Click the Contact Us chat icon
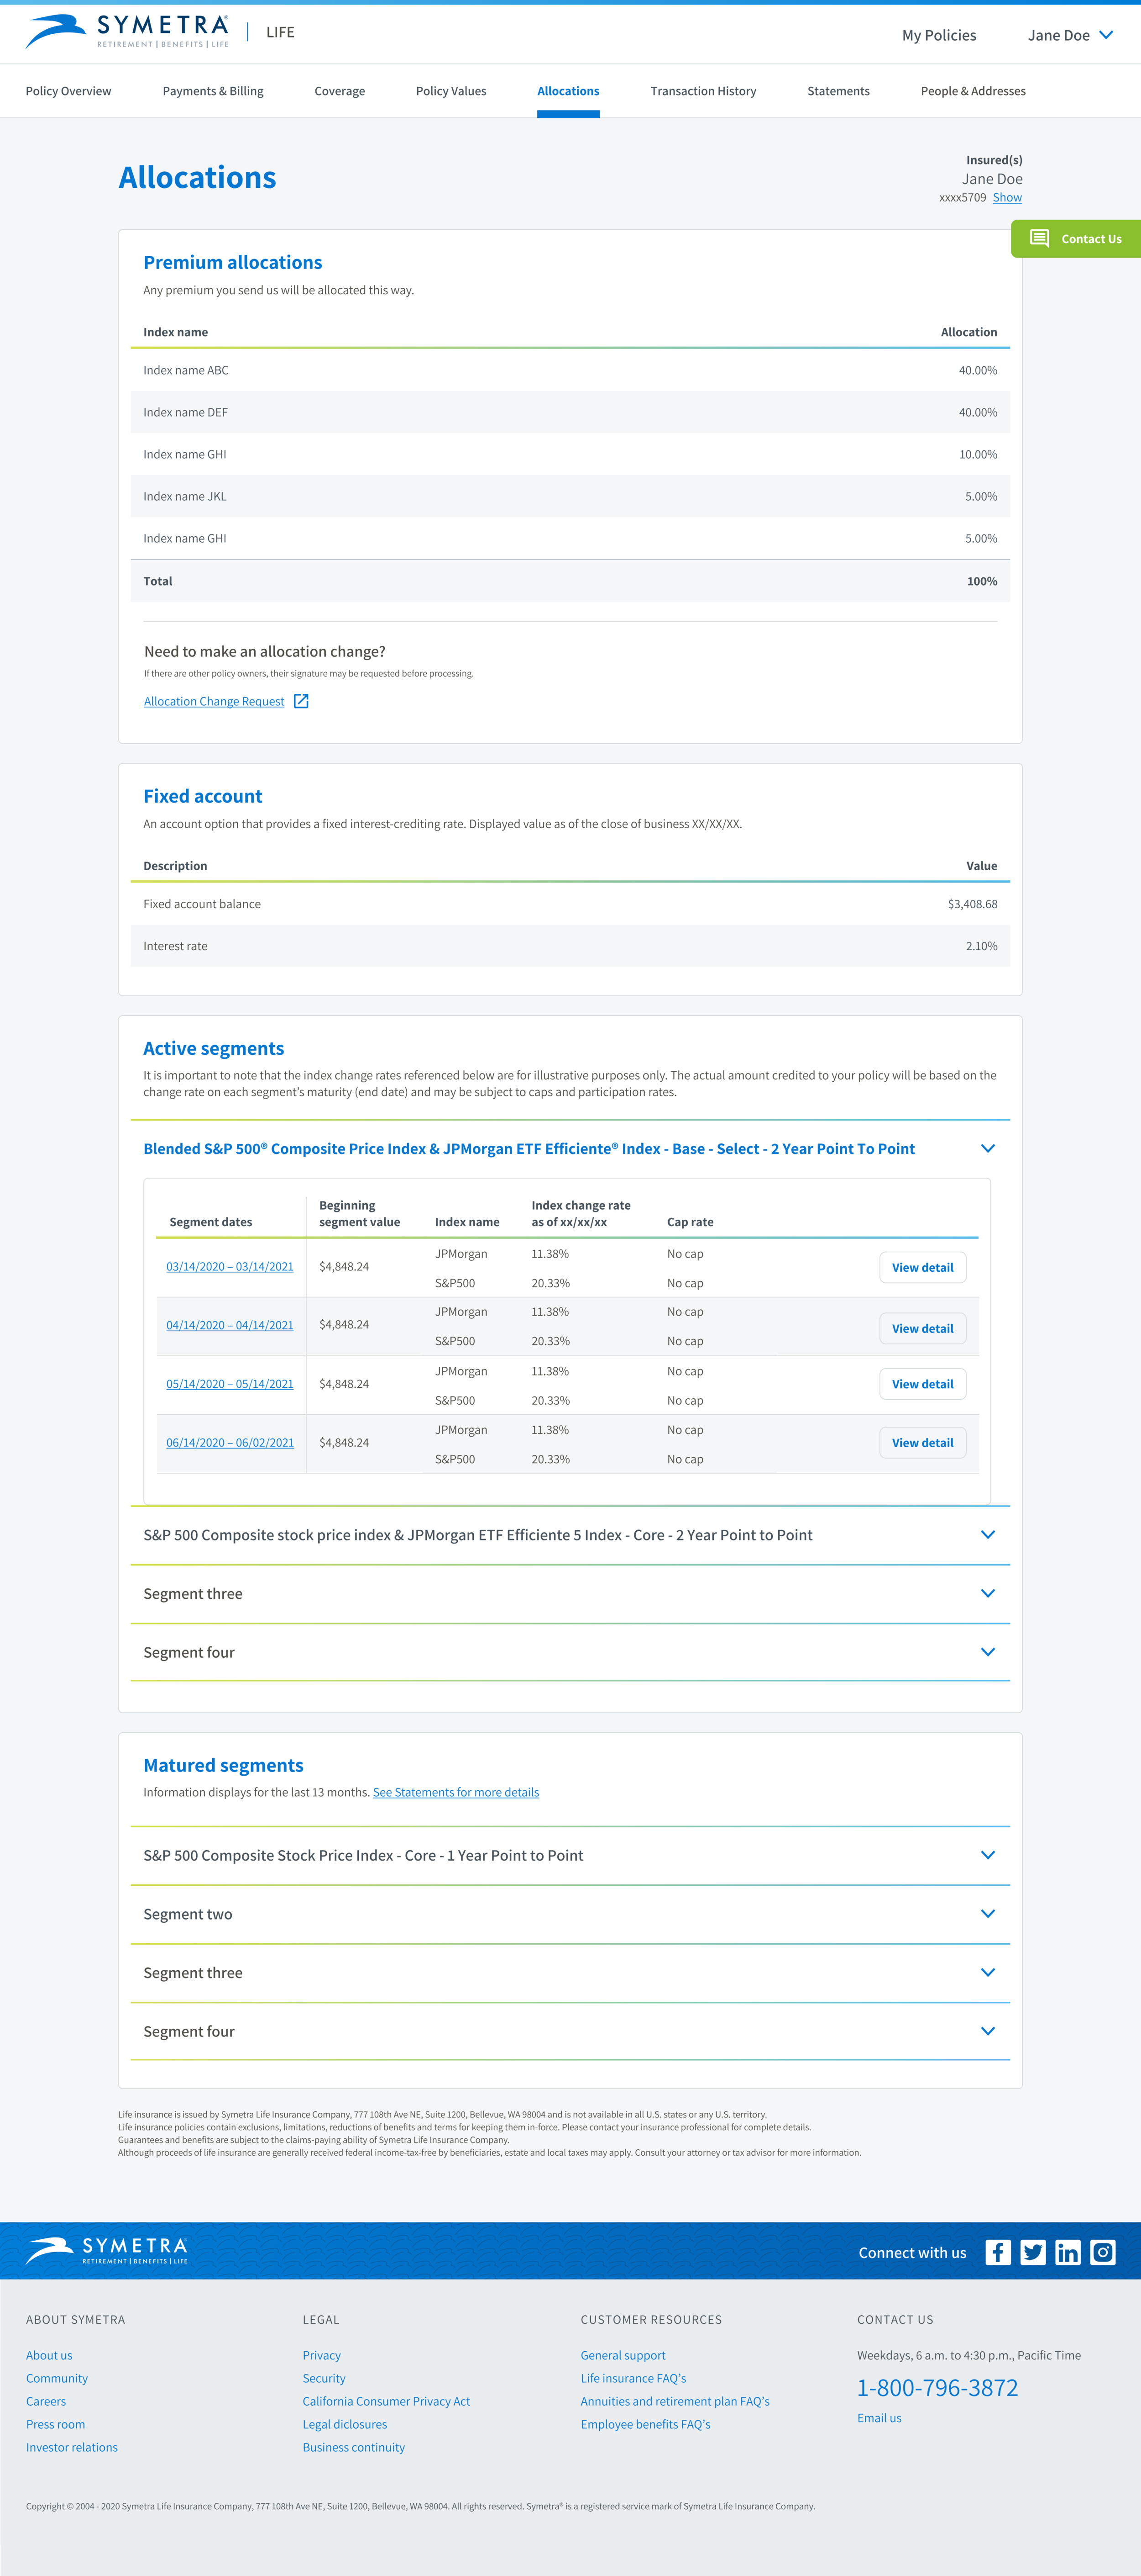Viewport: 1141px width, 2576px height. (1039, 238)
